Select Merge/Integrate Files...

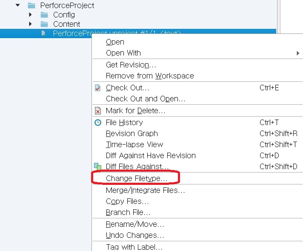(146, 190)
